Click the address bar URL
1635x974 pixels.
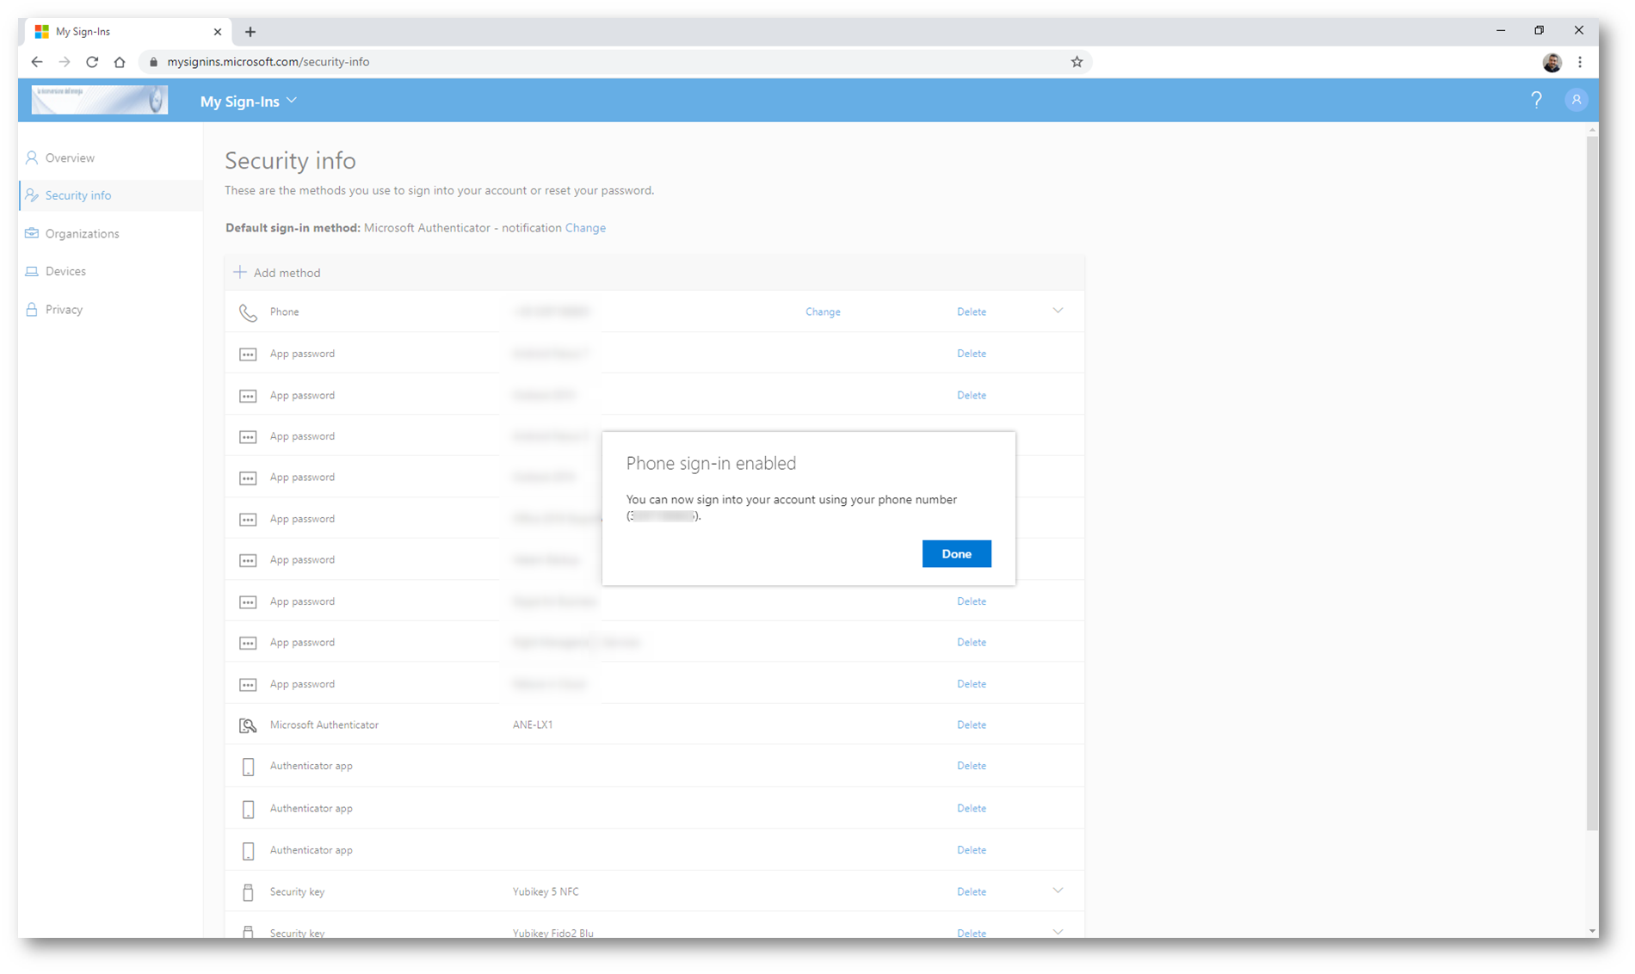tap(268, 62)
